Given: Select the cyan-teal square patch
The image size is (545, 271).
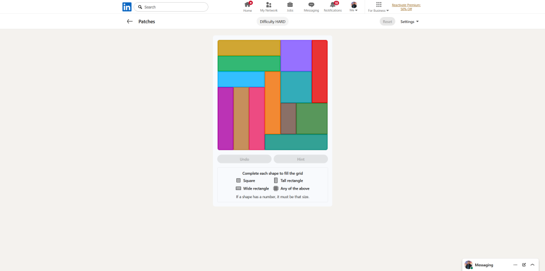Looking at the screenshot, I should 296,87.
